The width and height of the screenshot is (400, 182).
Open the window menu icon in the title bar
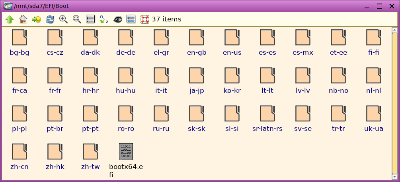point(8,6)
